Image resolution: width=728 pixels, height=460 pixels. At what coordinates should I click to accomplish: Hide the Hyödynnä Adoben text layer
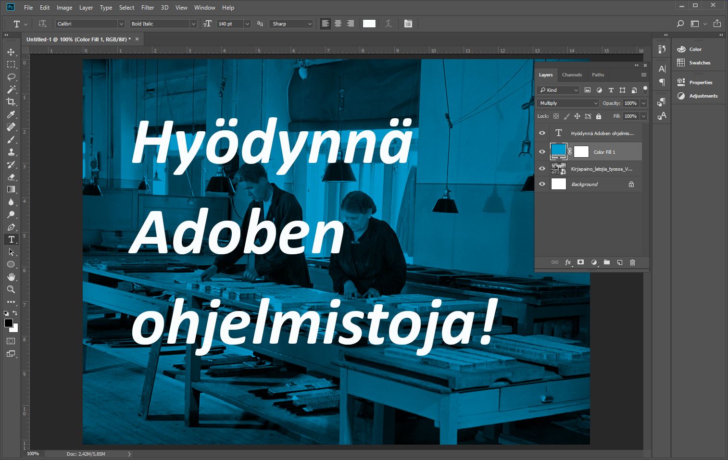click(542, 133)
